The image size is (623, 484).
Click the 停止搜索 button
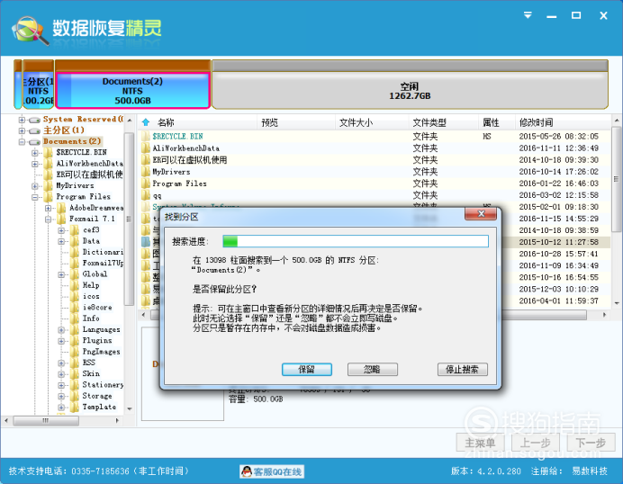(463, 369)
